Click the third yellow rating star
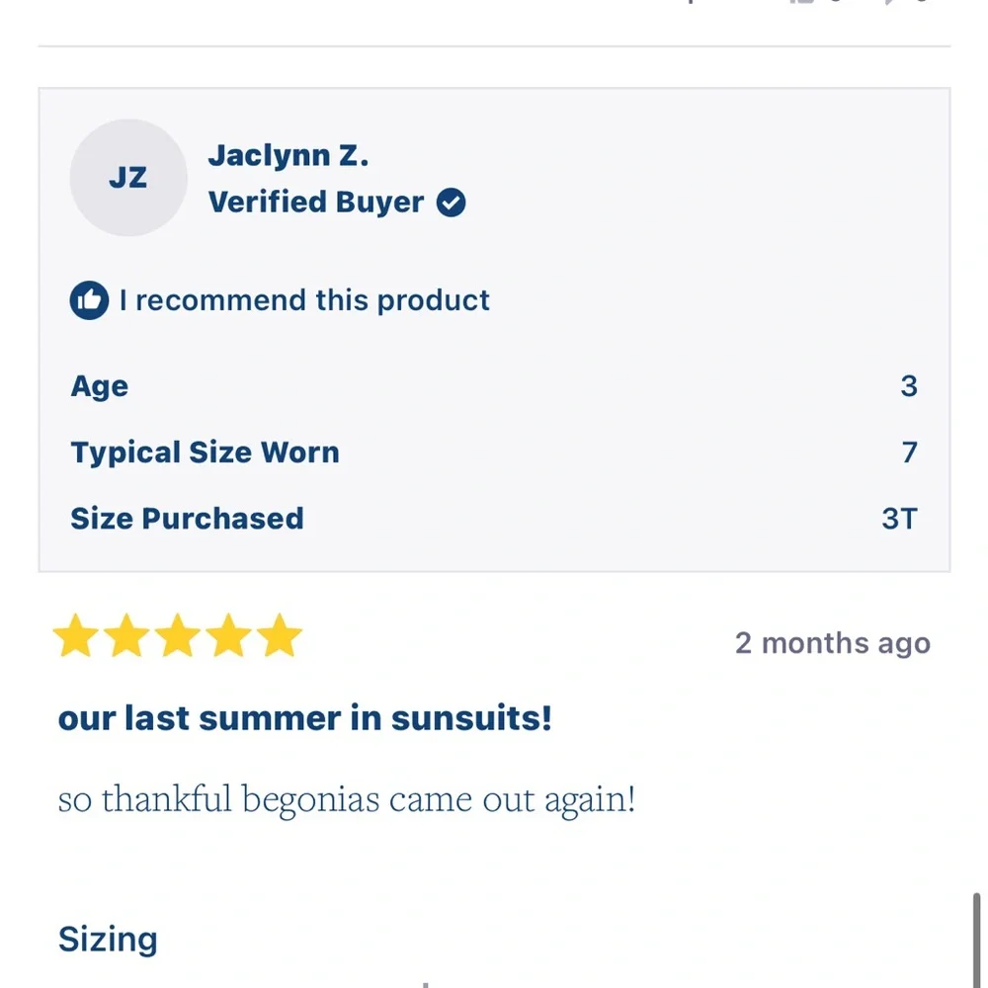This screenshot has height=988, width=988. click(178, 635)
